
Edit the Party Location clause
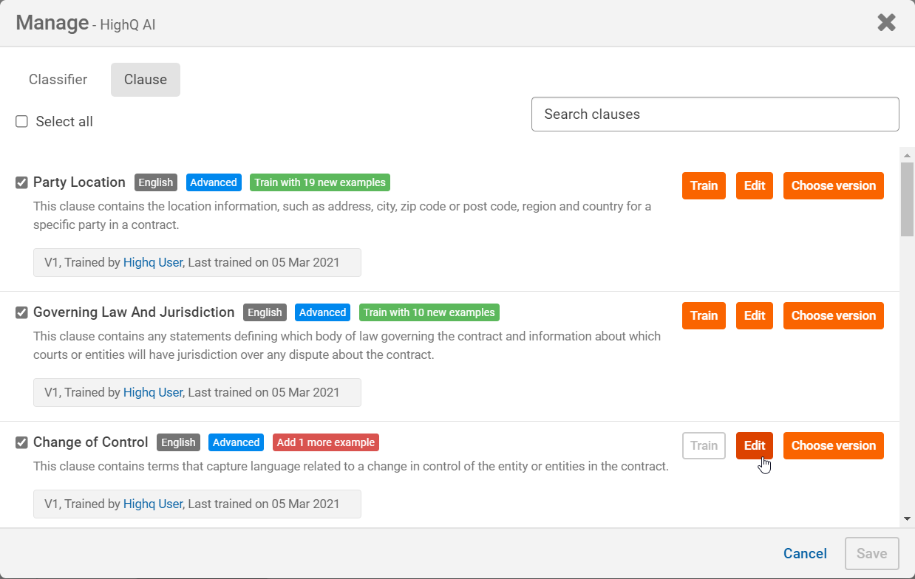point(754,186)
